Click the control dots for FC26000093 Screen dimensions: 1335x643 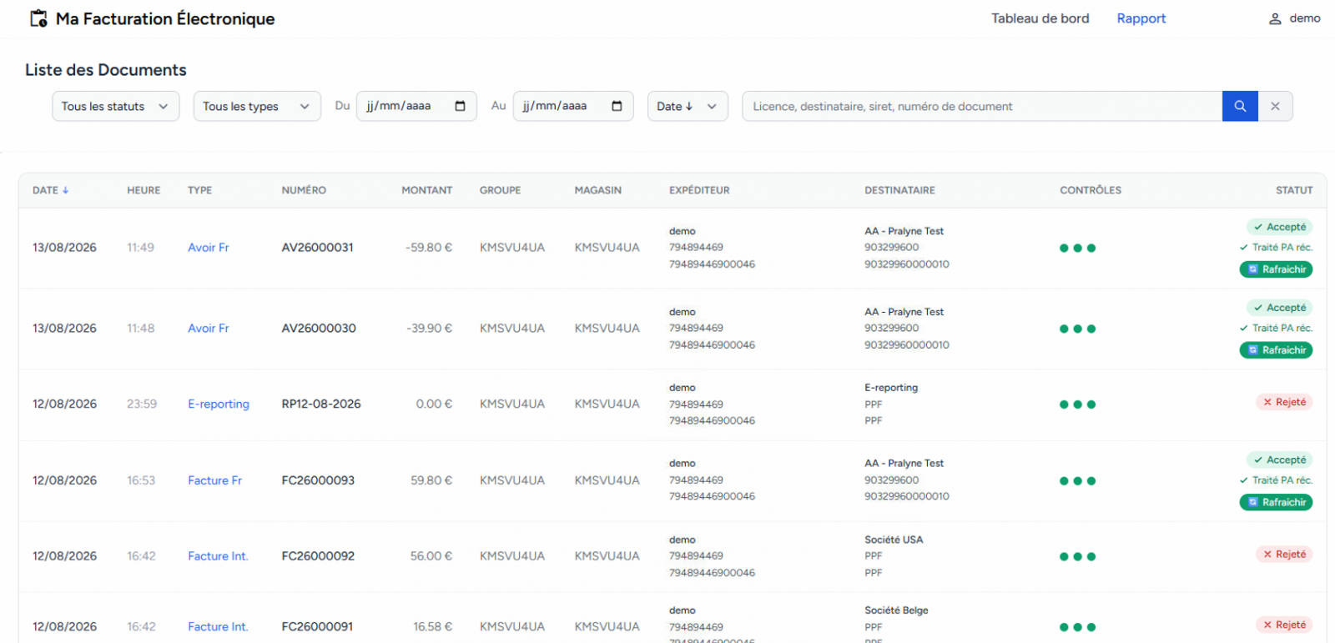click(1077, 480)
